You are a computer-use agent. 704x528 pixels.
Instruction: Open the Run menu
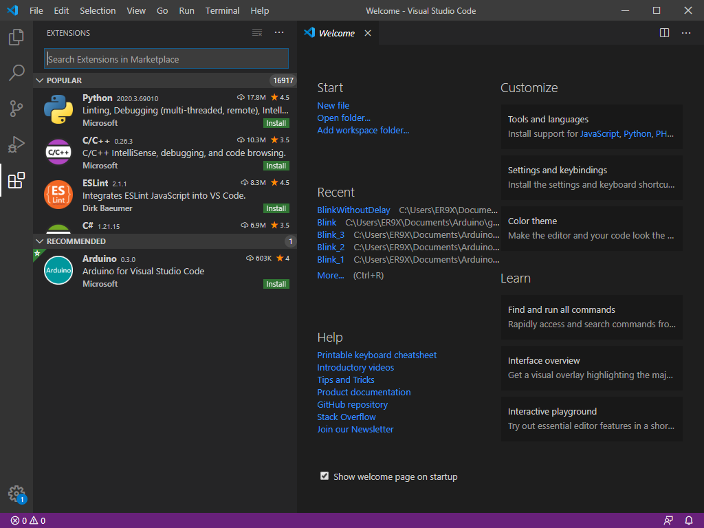187,11
